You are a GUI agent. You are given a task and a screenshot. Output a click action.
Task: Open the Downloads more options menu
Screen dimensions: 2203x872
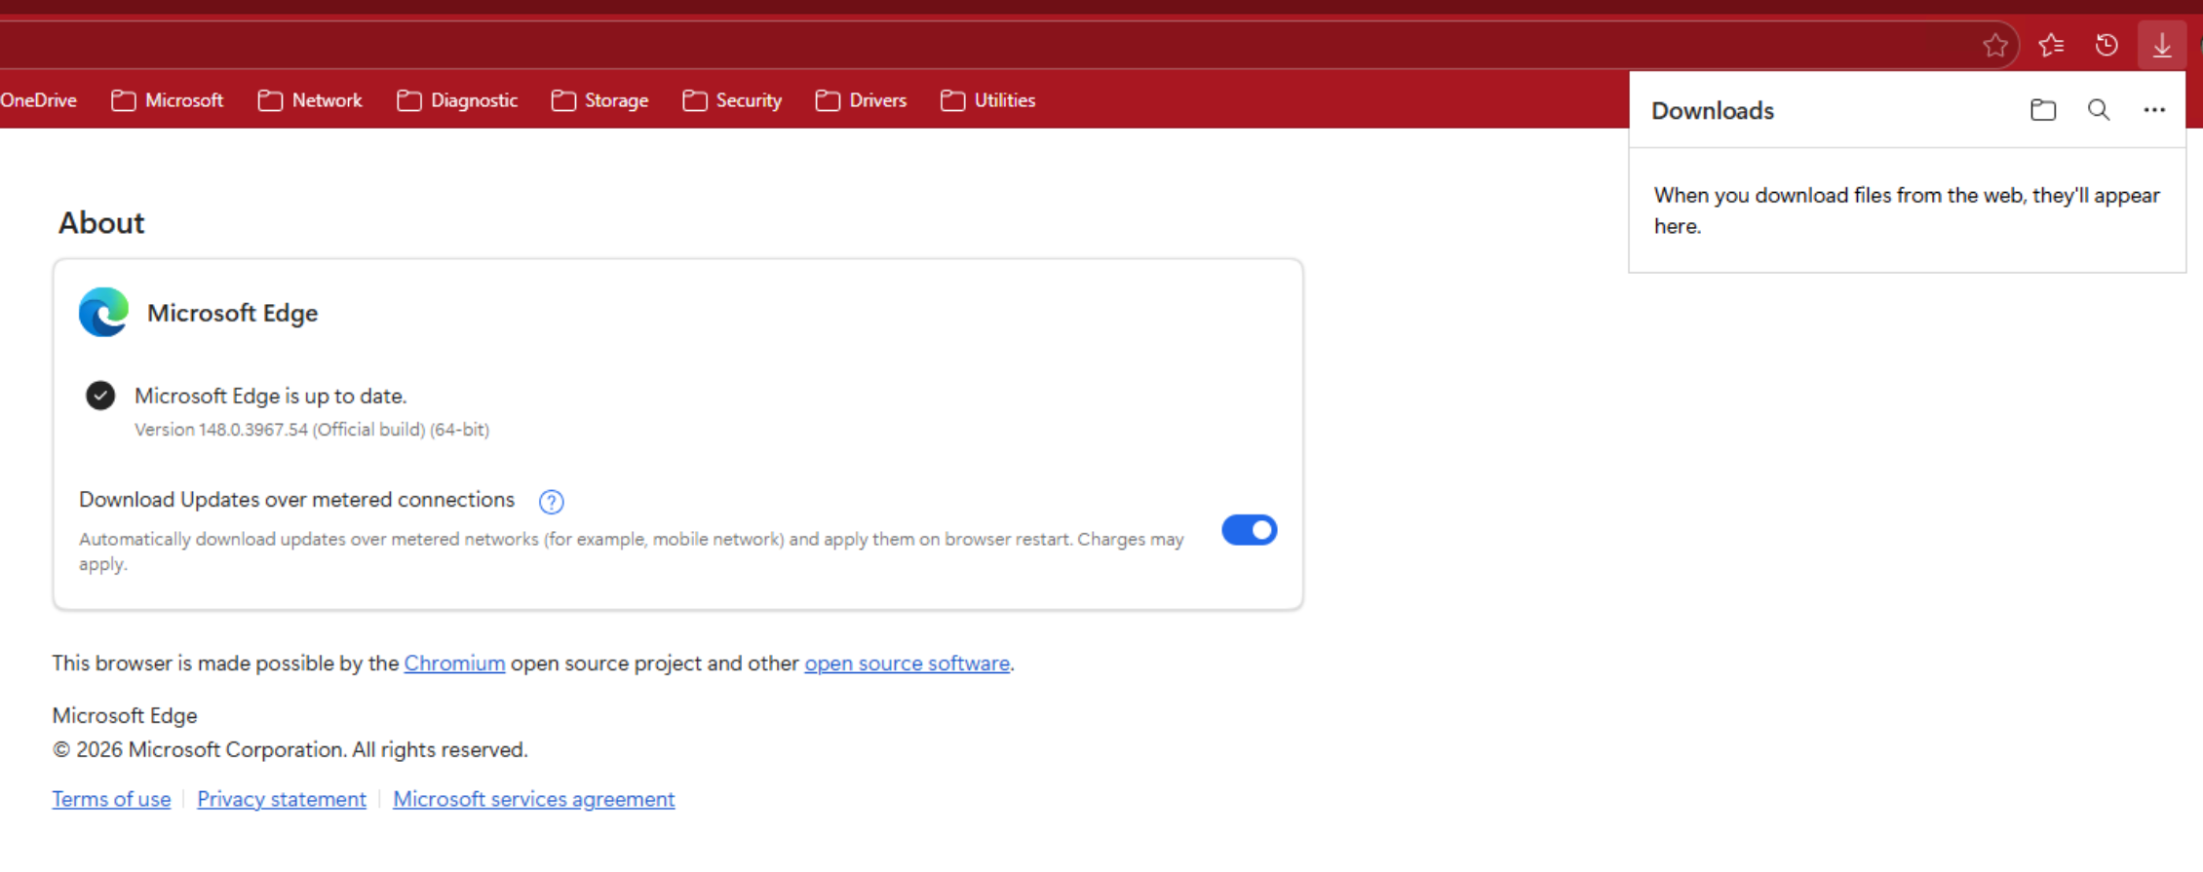pyautogui.click(x=2154, y=110)
